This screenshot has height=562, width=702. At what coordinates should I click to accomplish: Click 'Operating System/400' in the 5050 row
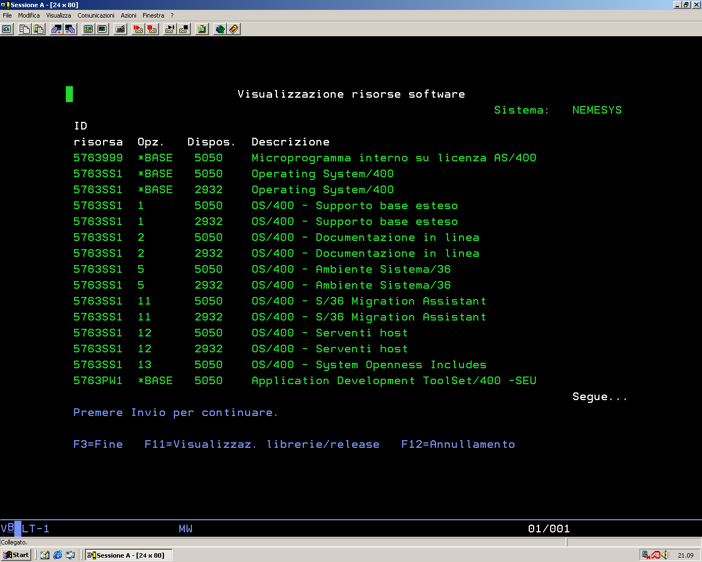pos(322,173)
